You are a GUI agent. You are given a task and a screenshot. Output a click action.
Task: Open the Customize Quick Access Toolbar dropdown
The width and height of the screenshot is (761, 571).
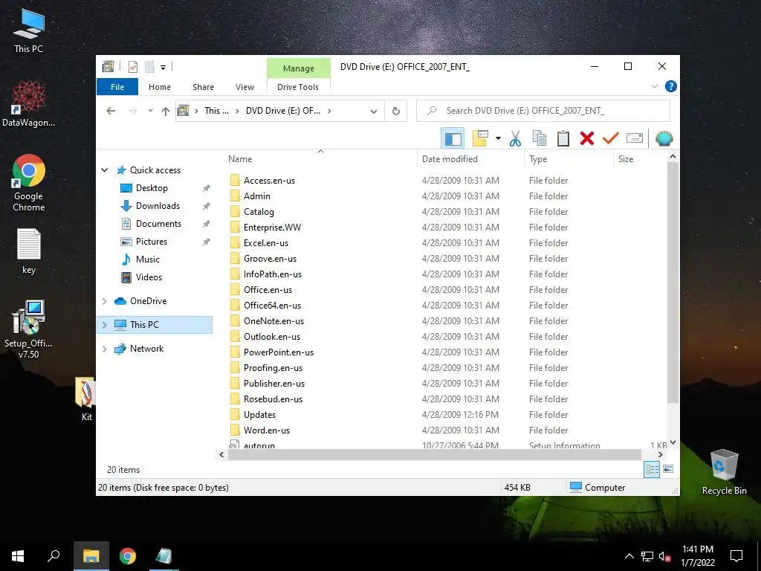tap(163, 68)
